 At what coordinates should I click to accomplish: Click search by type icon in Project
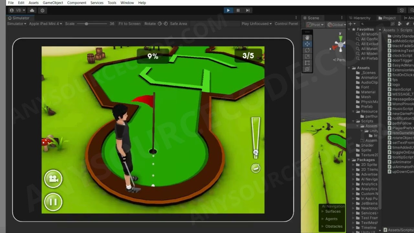point(400,24)
